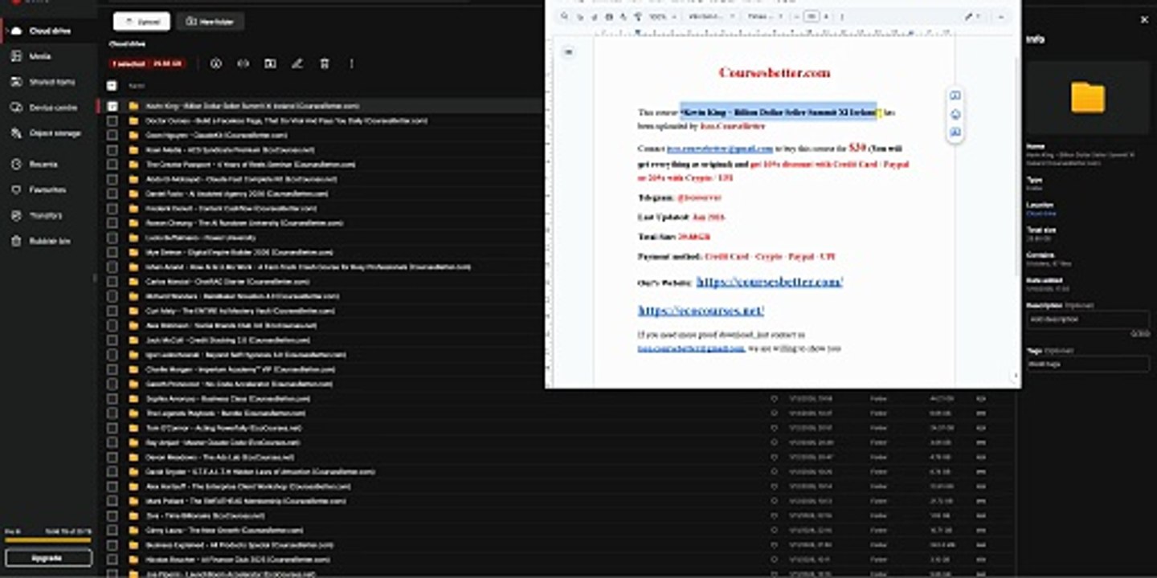Open the zoom 100% dropdown

(x=662, y=16)
